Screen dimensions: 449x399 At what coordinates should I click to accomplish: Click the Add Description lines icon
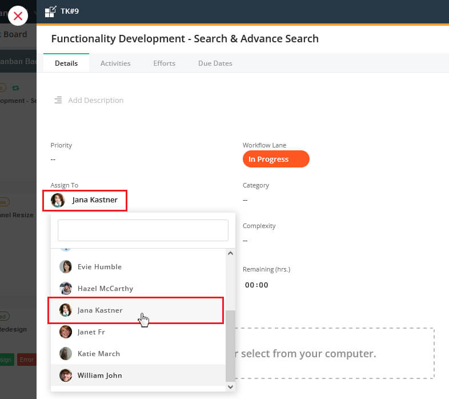(58, 100)
